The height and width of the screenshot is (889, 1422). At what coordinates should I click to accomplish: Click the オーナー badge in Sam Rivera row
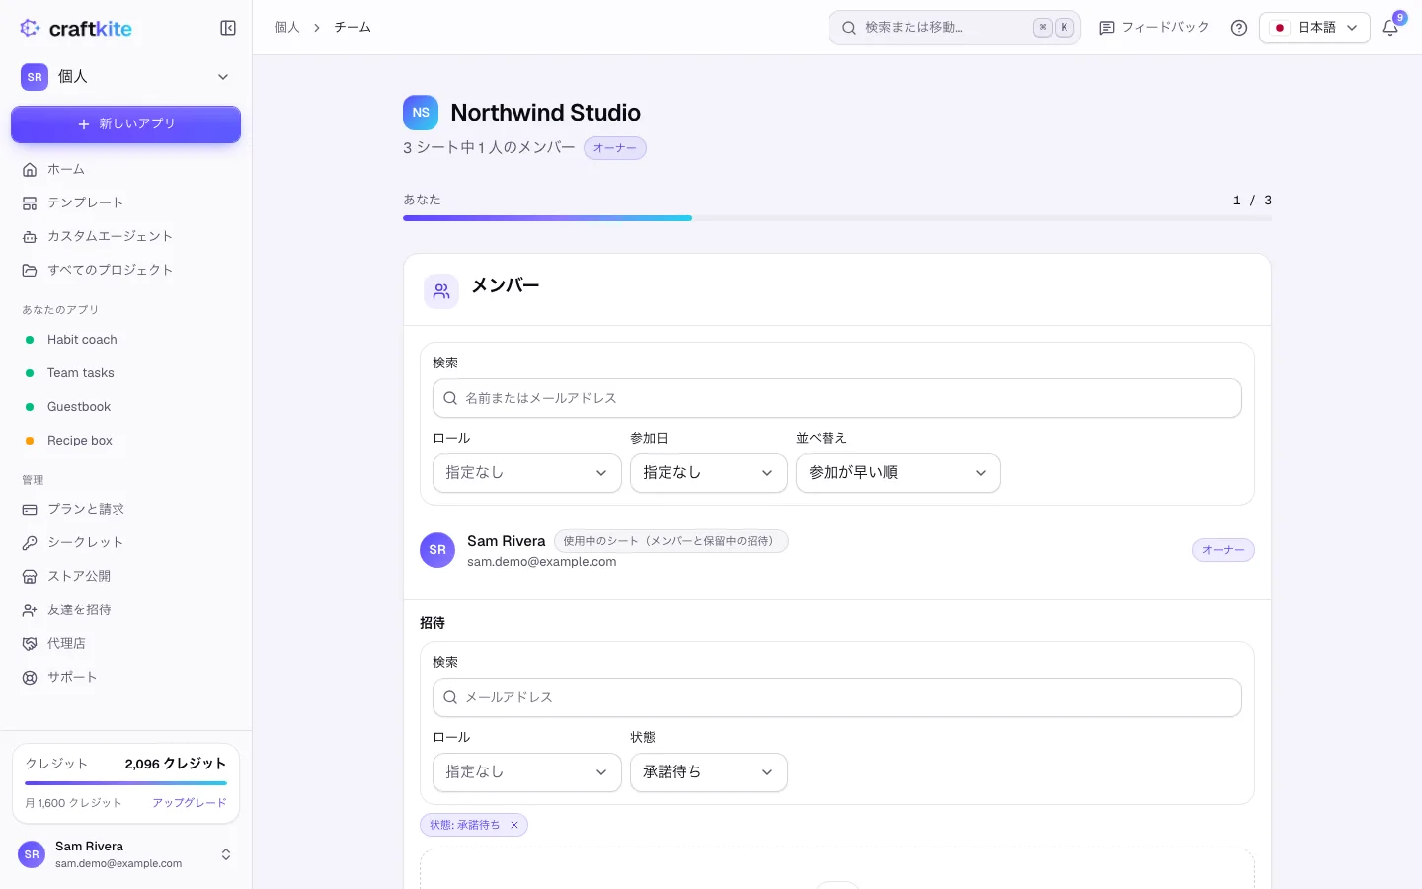coord(1223,550)
